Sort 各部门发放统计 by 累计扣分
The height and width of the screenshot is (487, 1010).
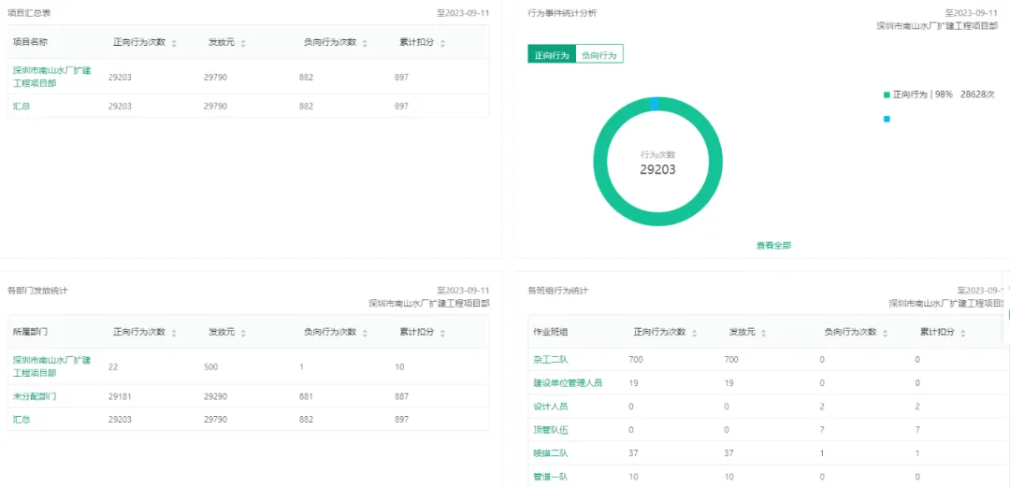coord(442,333)
